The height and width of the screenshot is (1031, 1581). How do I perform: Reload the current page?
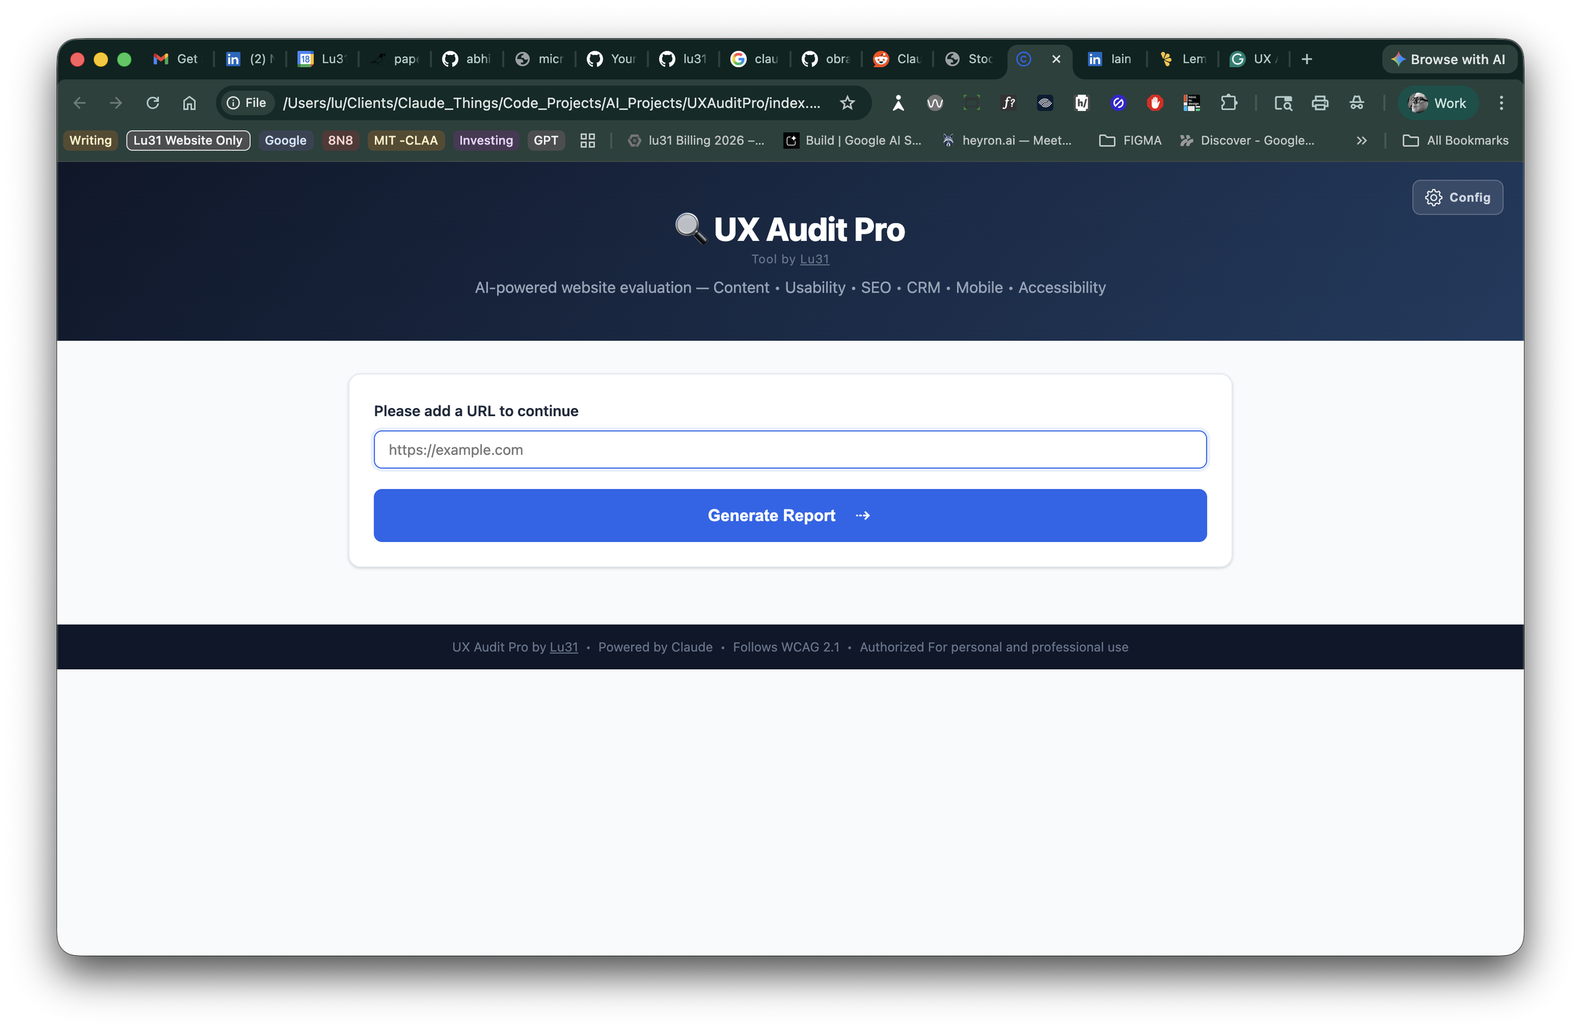click(x=153, y=103)
